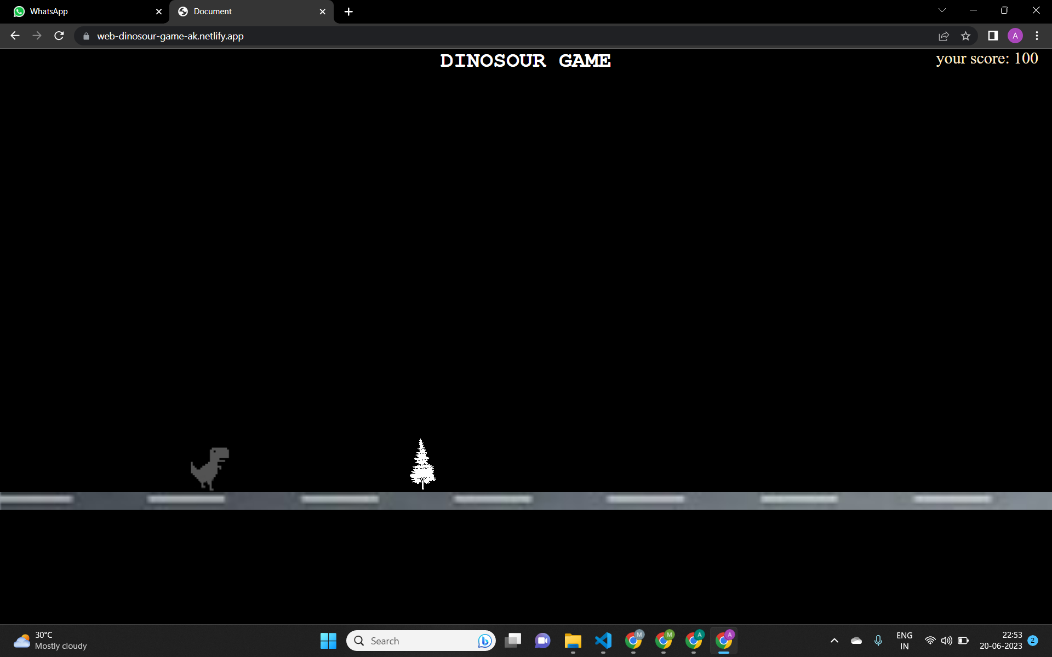Screen dimensions: 1052x657
Task: Click the white tree obstacle
Action: point(422,464)
